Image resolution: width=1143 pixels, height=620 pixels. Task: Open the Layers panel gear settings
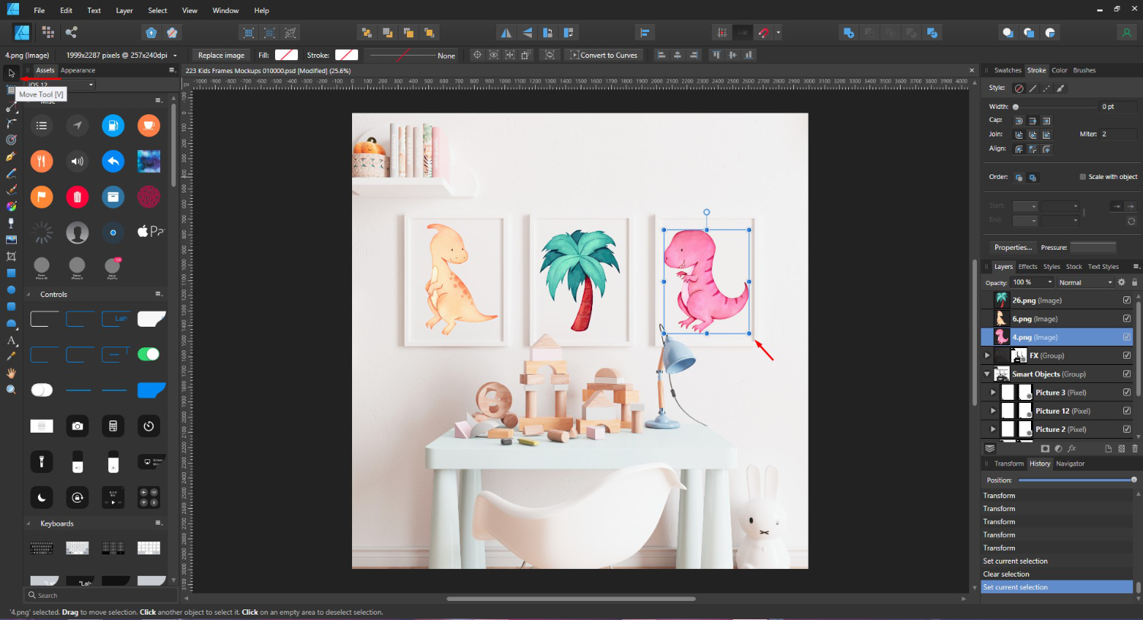tap(1122, 282)
